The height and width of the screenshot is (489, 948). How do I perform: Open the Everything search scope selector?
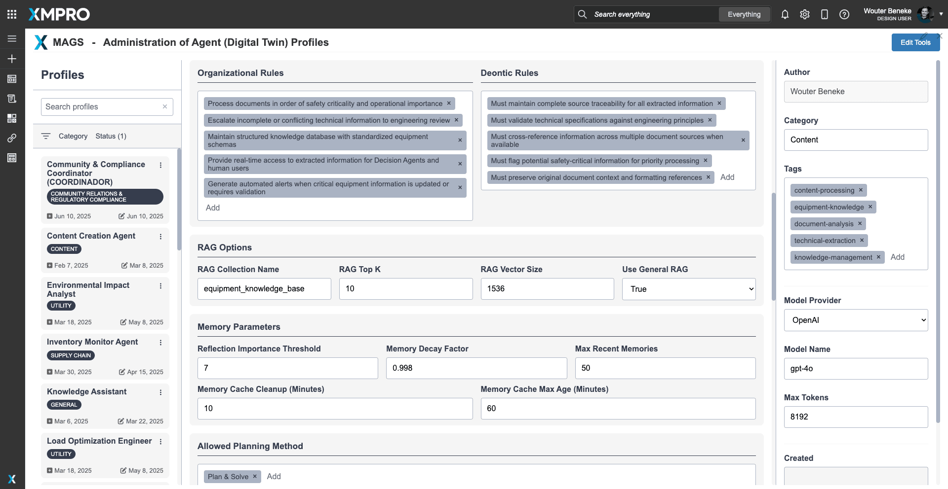point(744,14)
